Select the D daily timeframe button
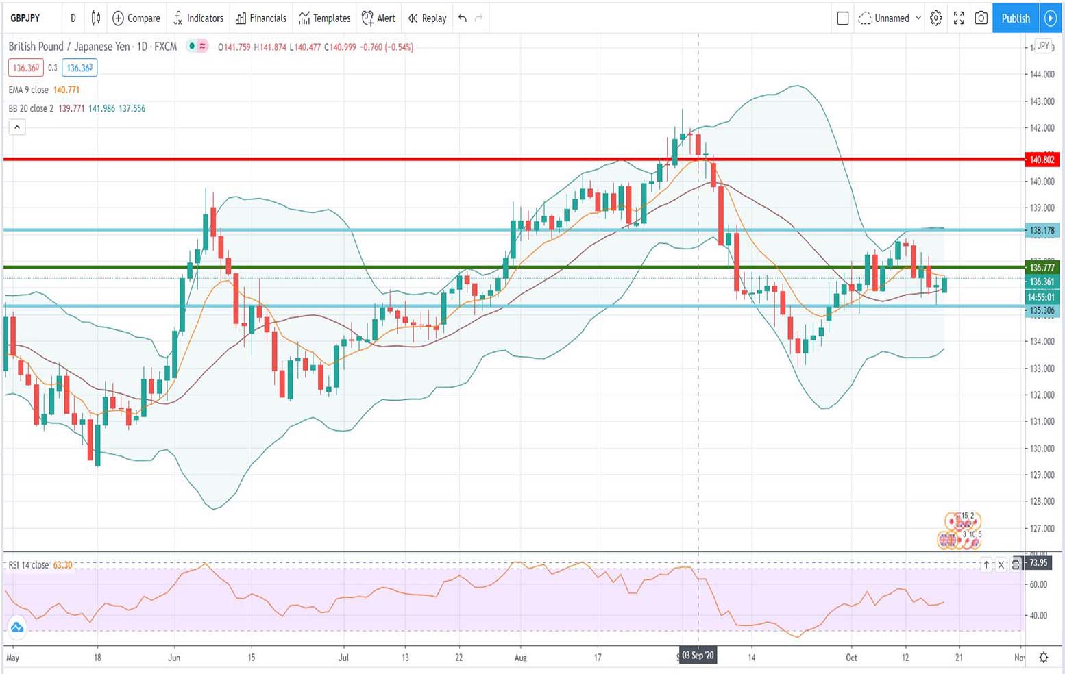 pyautogui.click(x=73, y=18)
